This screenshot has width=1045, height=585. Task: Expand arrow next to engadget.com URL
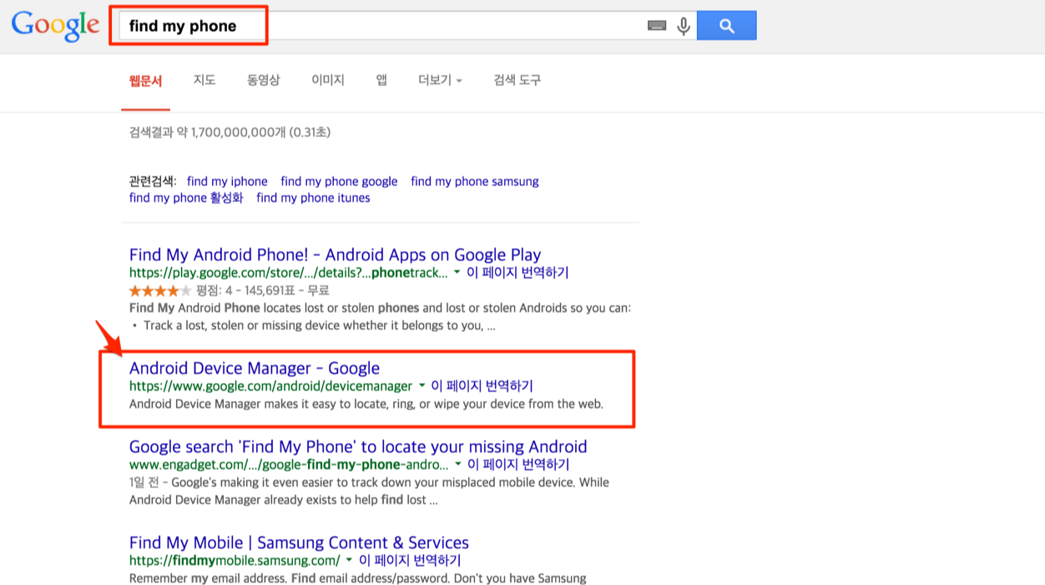457,465
